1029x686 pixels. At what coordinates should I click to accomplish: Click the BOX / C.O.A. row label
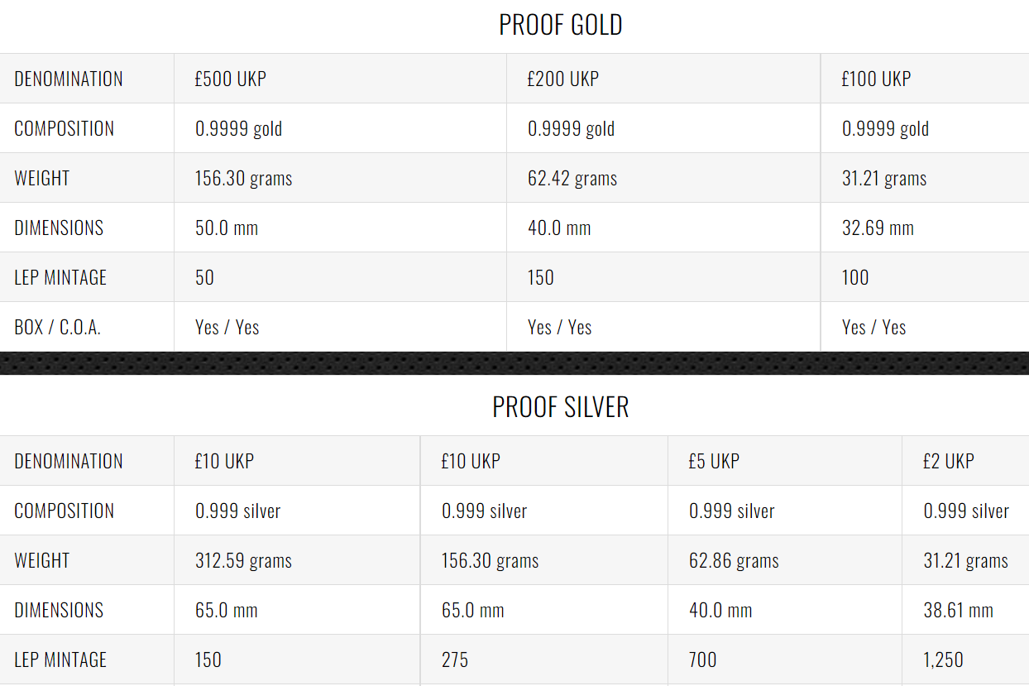[x=57, y=328]
